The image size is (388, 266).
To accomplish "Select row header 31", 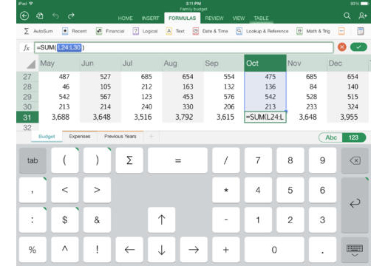I will [x=27, y=117].
